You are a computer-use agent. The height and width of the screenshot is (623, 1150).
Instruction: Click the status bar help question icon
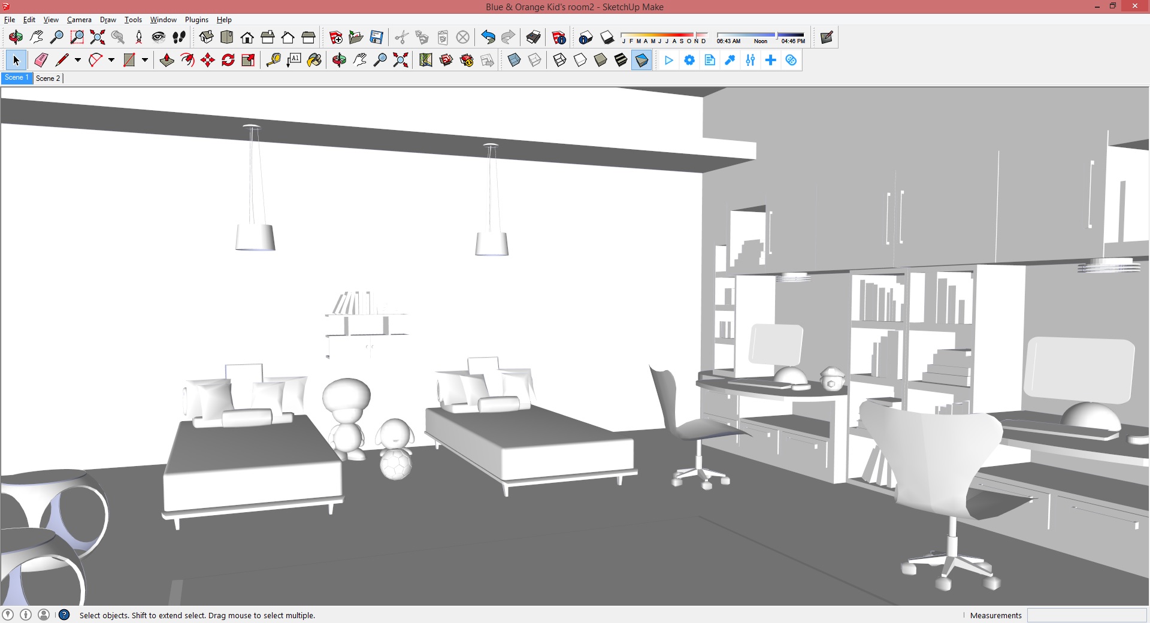click(64, 615)
